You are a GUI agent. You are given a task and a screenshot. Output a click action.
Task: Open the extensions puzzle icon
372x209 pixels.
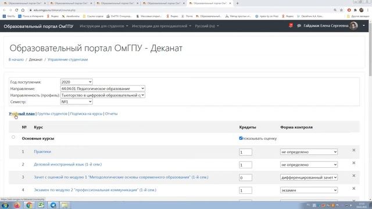point(355,10)
